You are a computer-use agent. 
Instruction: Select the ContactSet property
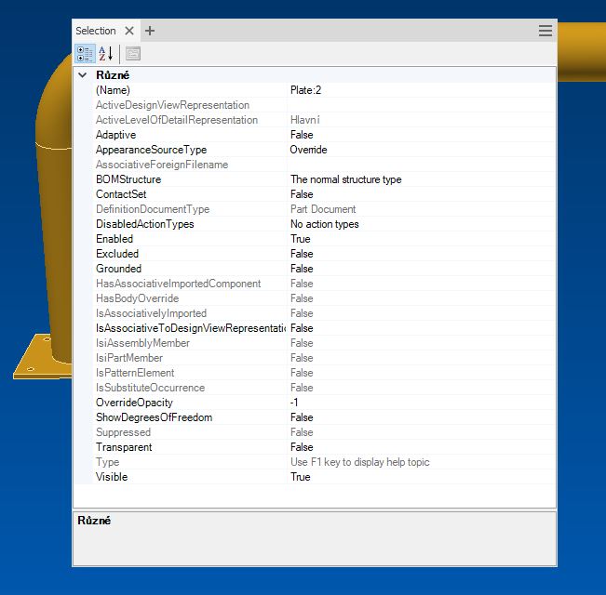[x=121, y=194]
